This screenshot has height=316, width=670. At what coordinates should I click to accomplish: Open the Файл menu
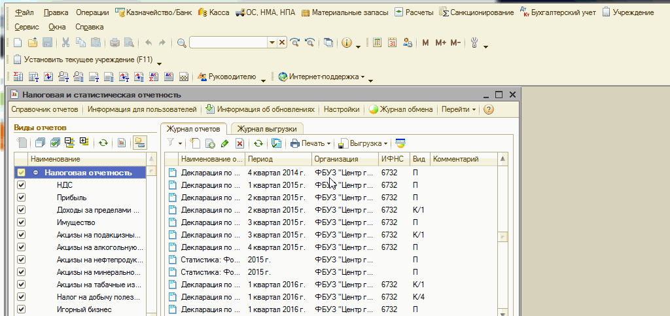point(24,12)
